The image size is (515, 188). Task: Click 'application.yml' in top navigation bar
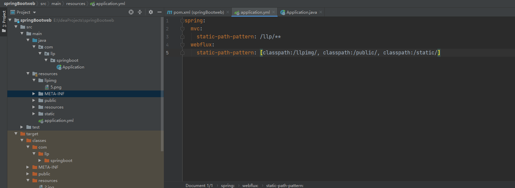[x=110, y=3]
